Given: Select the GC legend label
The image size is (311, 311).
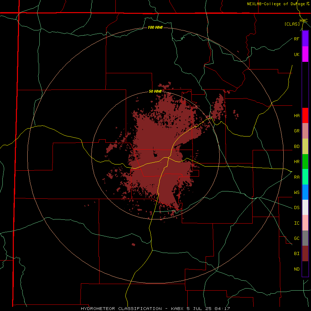Looking at the screenshot, I should [x=296, y=238].
